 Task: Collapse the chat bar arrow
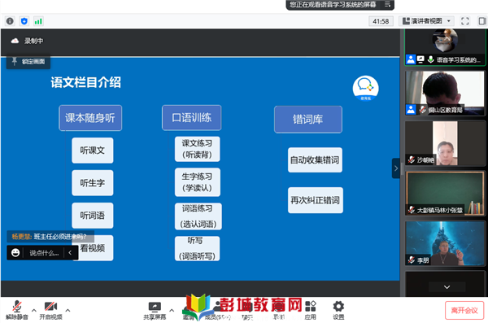click(x=70, y=252)
